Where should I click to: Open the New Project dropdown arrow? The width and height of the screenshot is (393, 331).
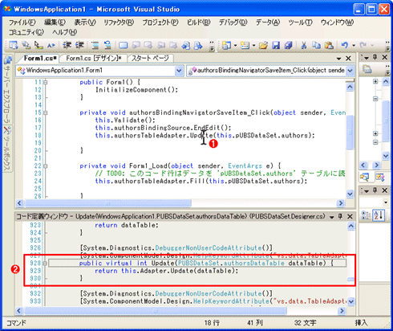tap(236, 46)
